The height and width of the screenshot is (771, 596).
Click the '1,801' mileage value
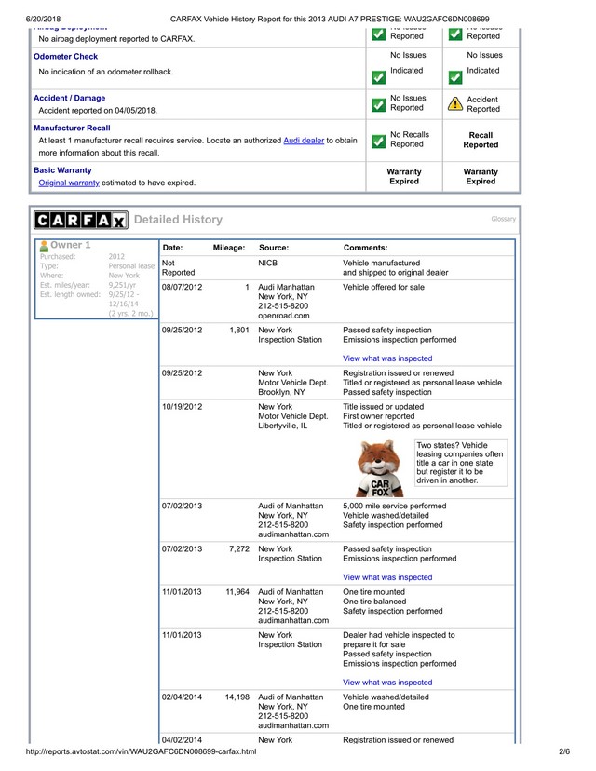[x=239, y=330]
